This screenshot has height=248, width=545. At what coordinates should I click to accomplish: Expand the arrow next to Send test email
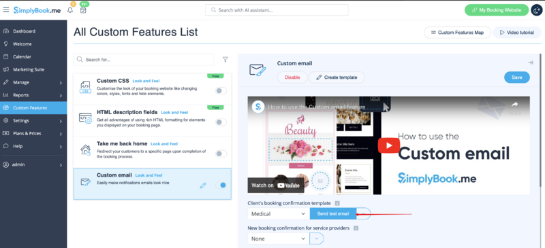click(x=364, y=213)
